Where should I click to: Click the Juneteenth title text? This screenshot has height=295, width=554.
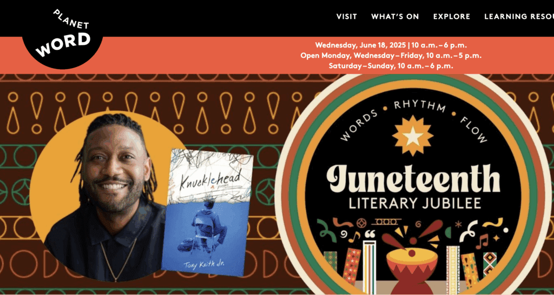413,179
